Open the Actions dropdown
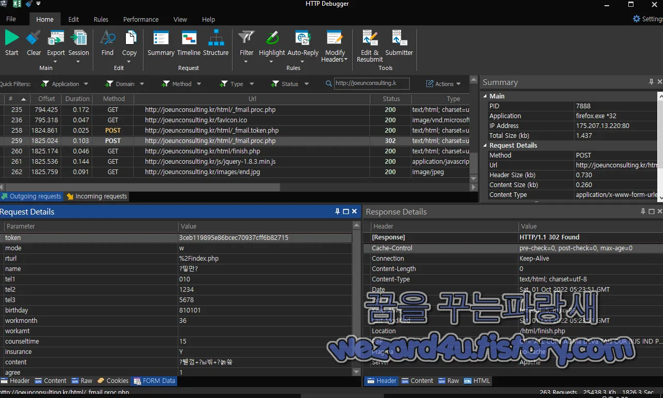The height and width of the screenshot is (398, 663). [x=444, y=84]
